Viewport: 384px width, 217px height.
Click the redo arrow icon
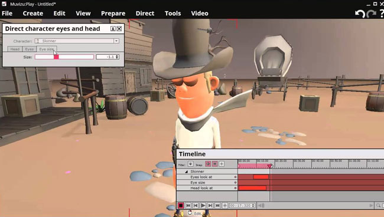(371, 14)
